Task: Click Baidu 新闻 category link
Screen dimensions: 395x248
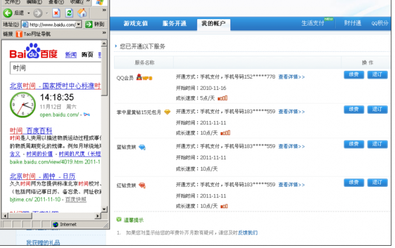Action: pos(71,55)
